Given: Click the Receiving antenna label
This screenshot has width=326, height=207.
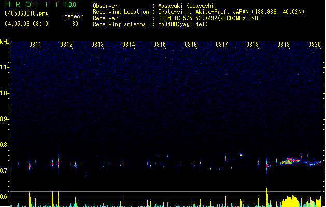Looking at the screenshot, I should 119,24.
